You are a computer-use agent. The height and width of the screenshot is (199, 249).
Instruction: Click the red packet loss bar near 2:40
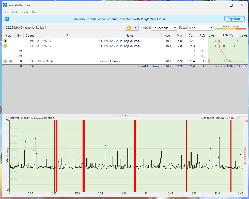[x=135, y=156]
